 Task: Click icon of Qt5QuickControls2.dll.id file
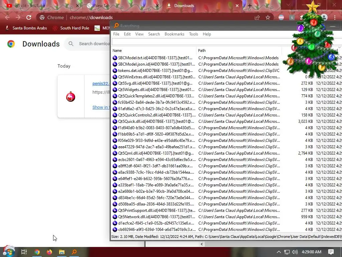(x=115, y=115)
